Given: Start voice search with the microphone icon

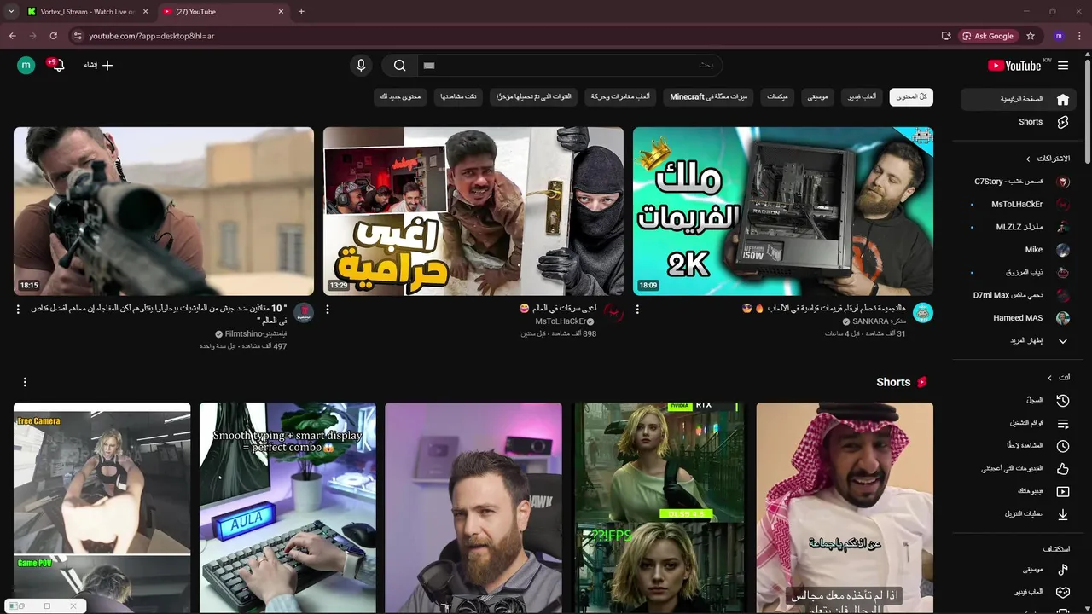Looking at the screenshot, I should point(361,66).
